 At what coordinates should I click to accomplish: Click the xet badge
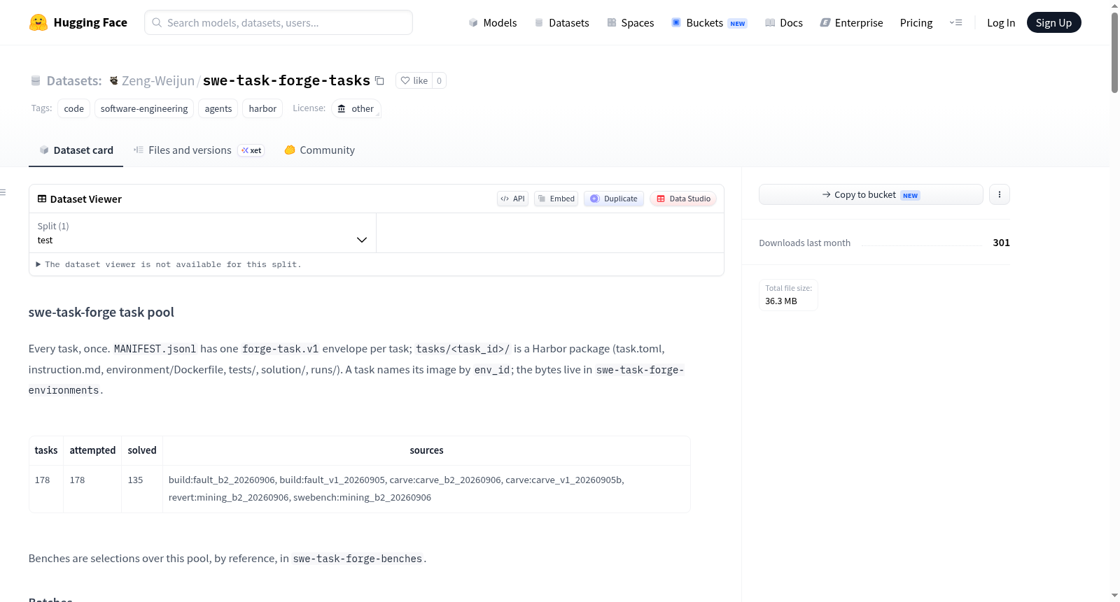pos(251,150)
